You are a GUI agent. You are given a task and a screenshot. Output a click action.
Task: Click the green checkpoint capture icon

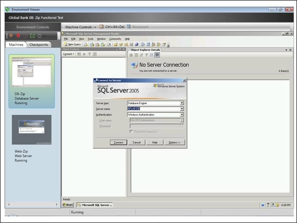coord(32,36)
